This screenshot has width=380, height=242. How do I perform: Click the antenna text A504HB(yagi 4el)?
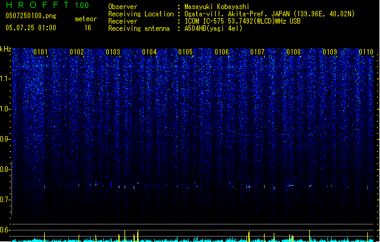pos(213,28)
